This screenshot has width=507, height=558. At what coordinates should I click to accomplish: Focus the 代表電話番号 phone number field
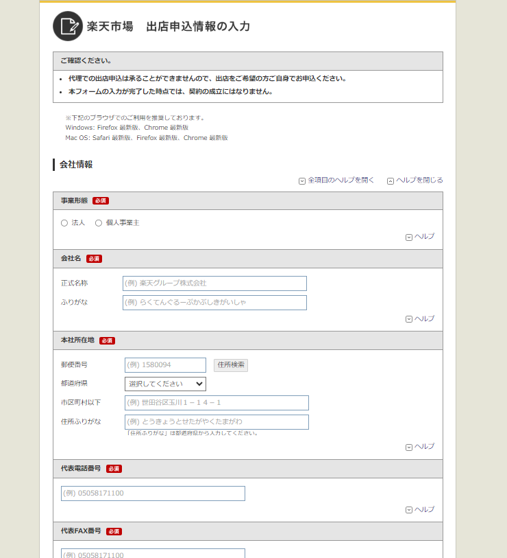[x=153, y=493]
